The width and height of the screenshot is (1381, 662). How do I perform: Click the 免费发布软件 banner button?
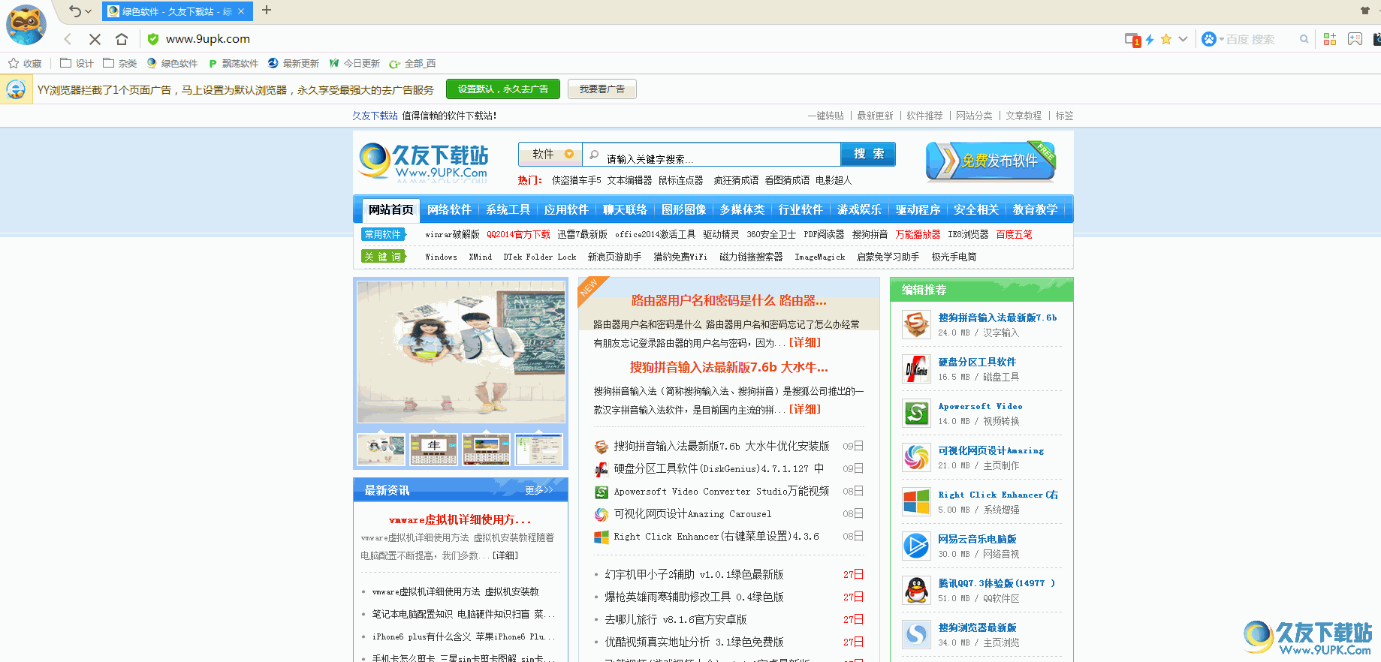tap(991, 161)
